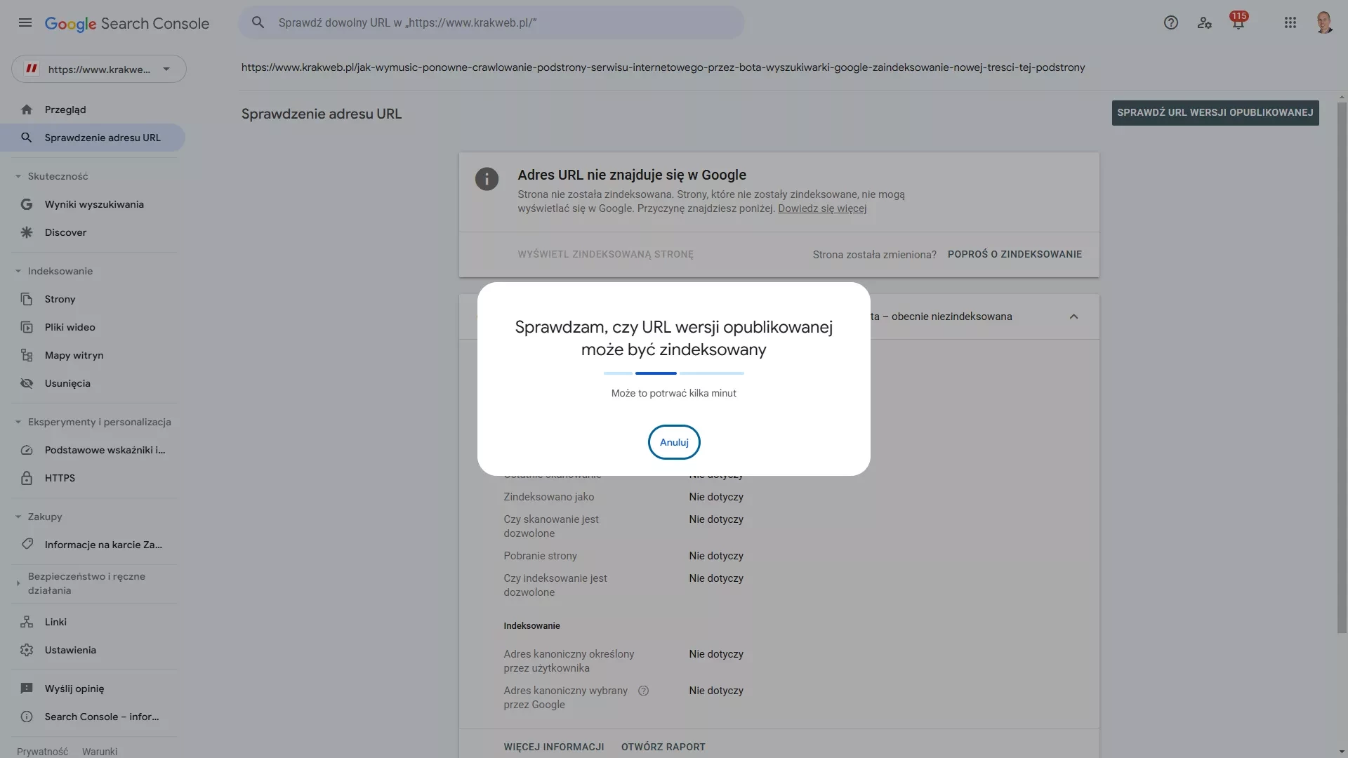The height and width of the screenshot is (758, 1348).
Task: Open Mapy witryn page
Action: [93, 355]
